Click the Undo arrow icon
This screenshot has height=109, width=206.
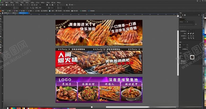pyautogui.click(x=24, y=5)
